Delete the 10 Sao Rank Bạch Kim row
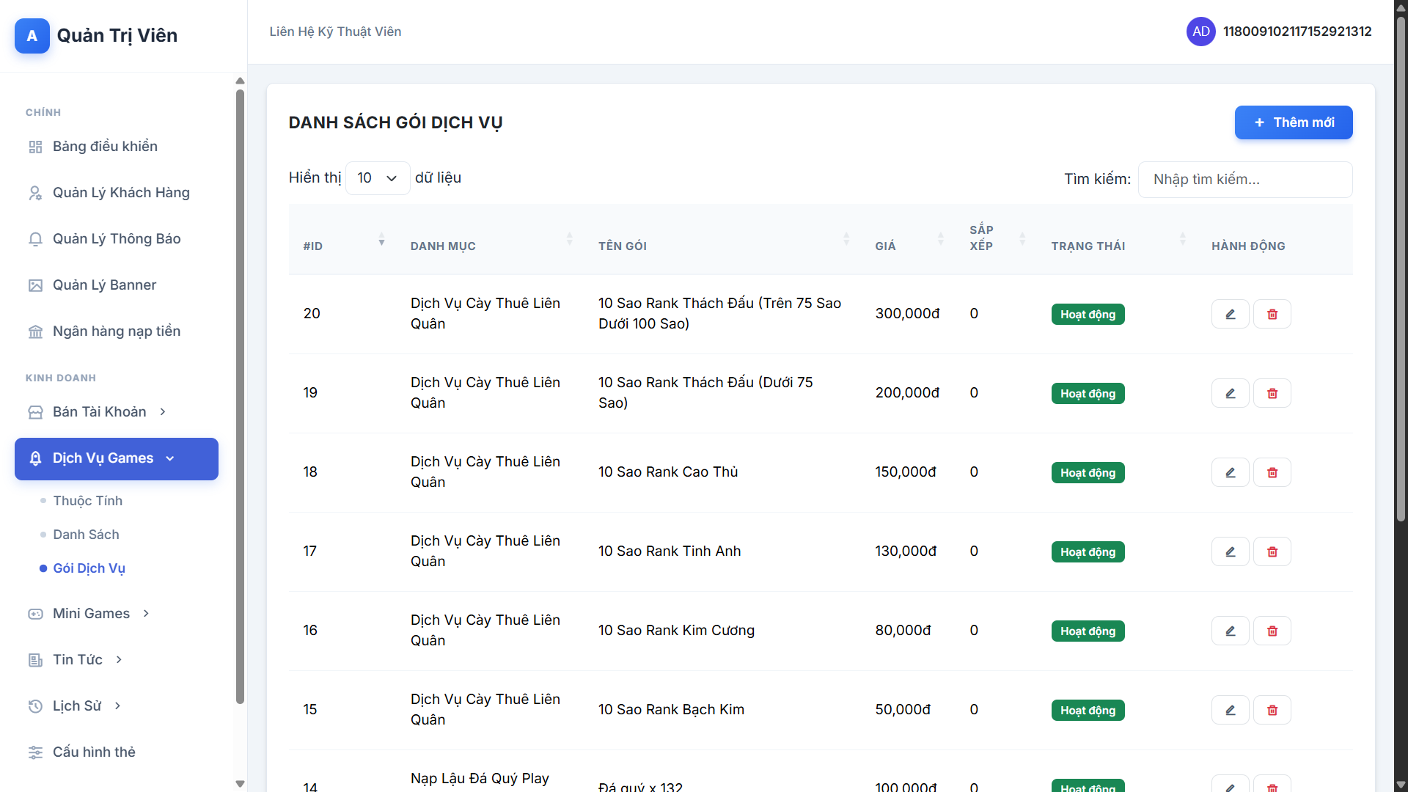This screenshot has height=792, width=1408. point(1272,710)
